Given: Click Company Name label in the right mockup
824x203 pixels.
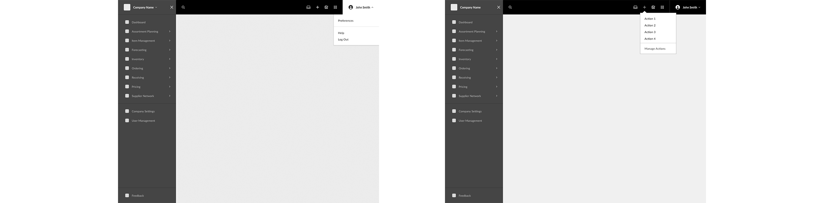Looking at the screenshot, I should coord(470,7).
